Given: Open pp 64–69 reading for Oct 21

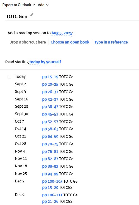Looking at the screenshot, I should [x=50, y=136].
